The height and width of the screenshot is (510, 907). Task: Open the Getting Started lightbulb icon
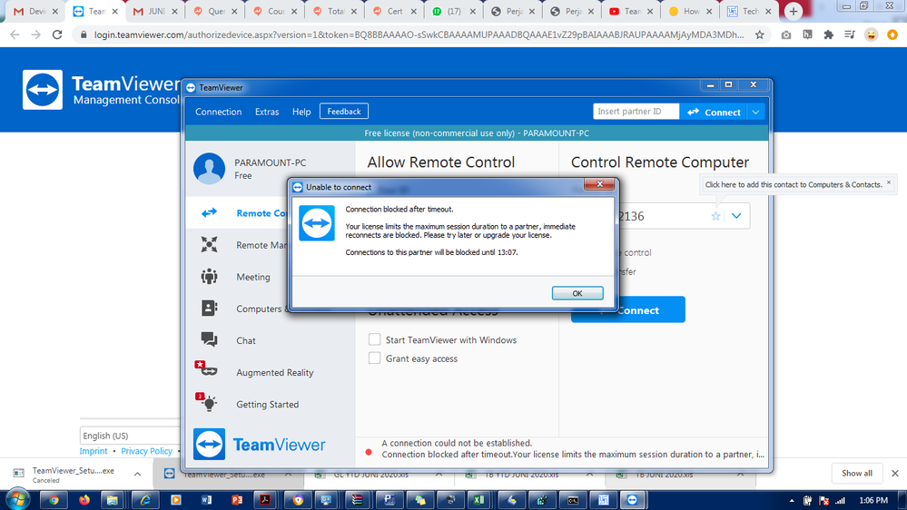pos(206,401)
